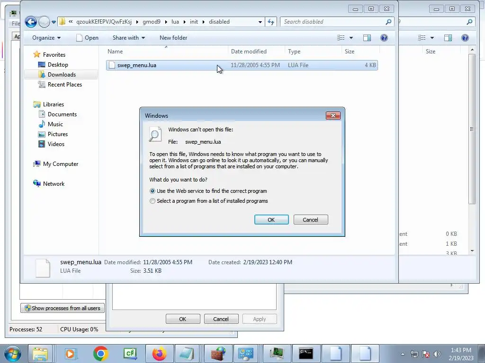Image resolution: width=485 pixels, height=363 pixels.
Task: Open the 'Share with' dropdown
Action: tap(129, 38)
